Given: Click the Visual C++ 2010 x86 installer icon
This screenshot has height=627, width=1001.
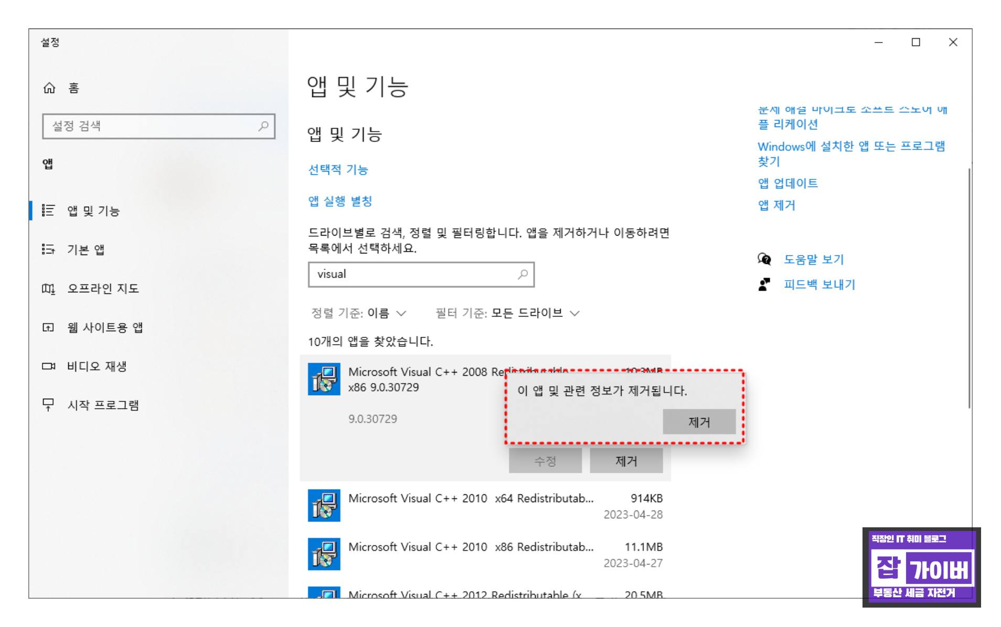Looking at the screenshot, I should 324,554.
